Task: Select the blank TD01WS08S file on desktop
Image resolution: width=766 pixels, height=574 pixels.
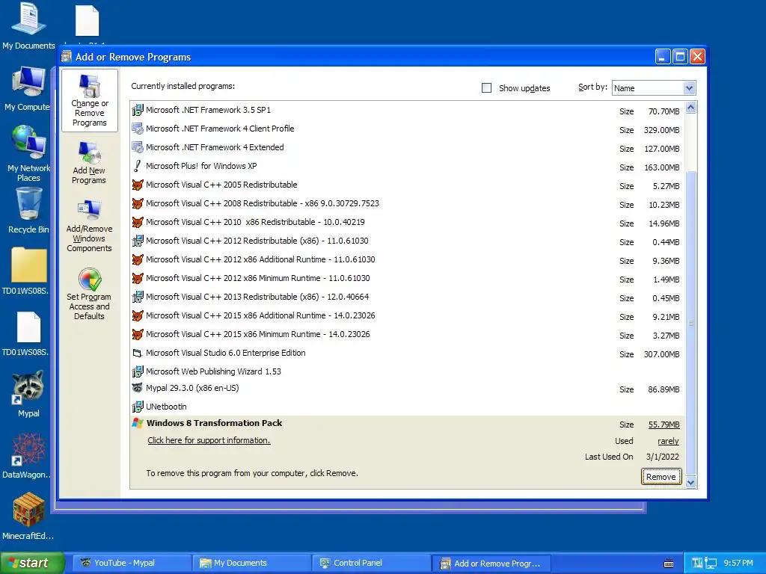Action: tap(28, 333)
